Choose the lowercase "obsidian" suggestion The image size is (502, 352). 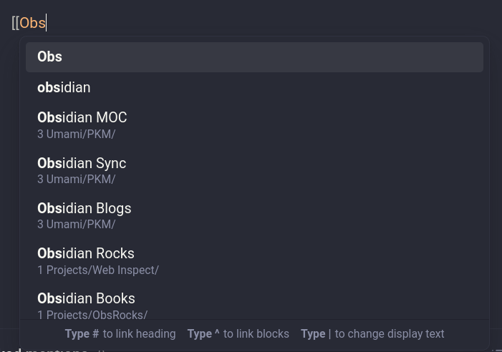pos(254,87)
